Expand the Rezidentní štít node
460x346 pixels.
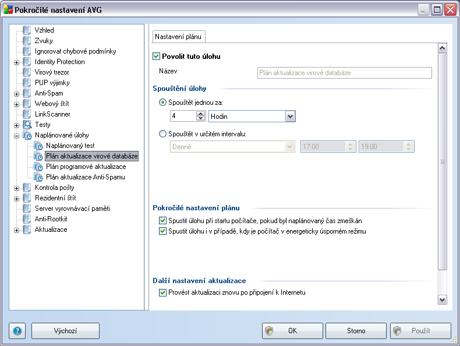coord(17,199)
